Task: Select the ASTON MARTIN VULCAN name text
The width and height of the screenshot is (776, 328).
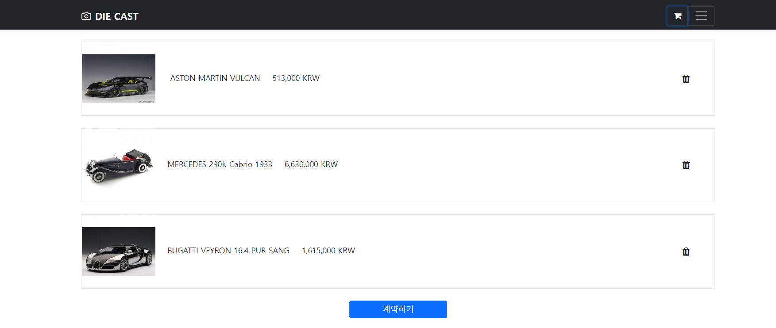Action: click(x=215, y=78)
